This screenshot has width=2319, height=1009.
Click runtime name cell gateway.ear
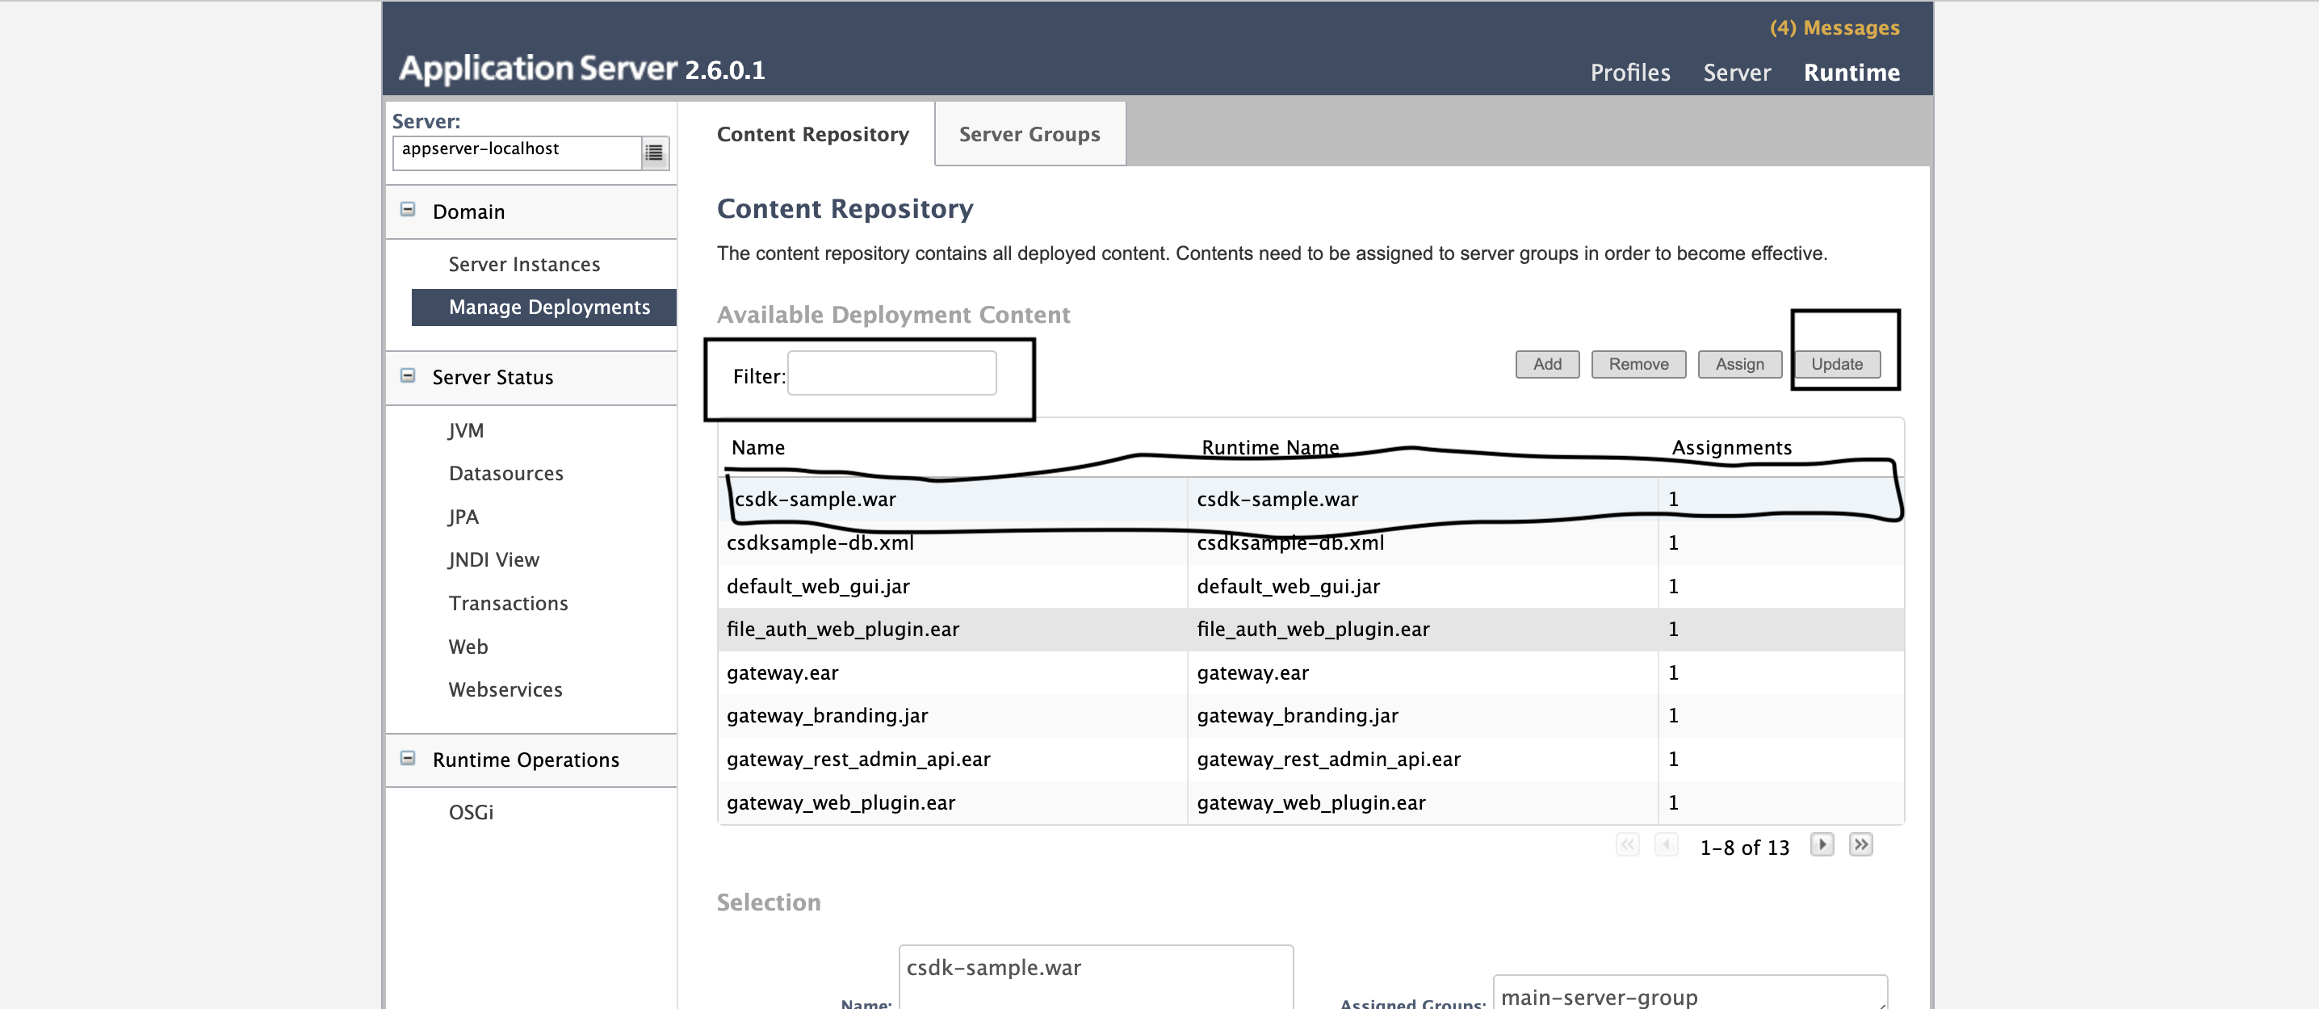click(1423, 672)
